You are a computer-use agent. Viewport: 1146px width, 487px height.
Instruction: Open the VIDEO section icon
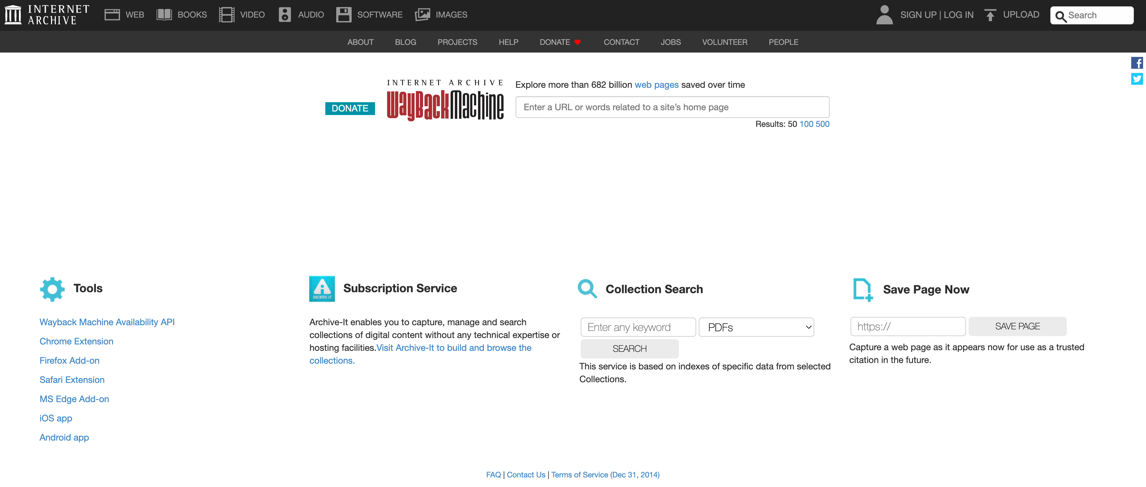click(227, 14)
